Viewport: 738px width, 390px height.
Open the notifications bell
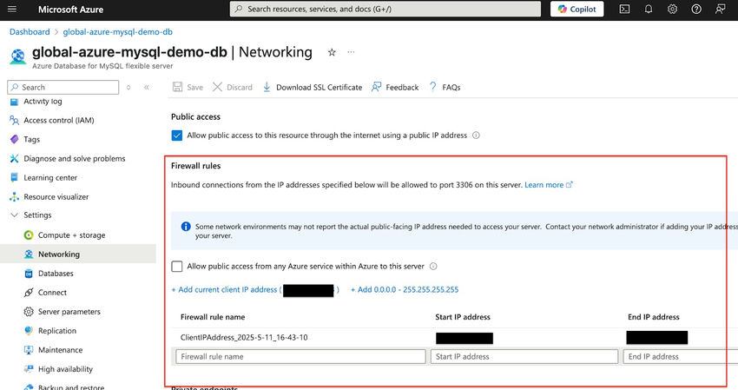coord(649,9)
